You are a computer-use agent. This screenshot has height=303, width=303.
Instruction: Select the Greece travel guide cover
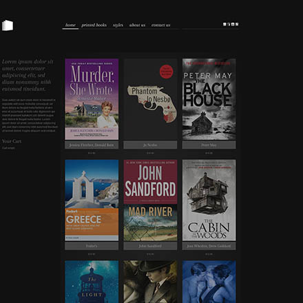(x=92, y=200)
